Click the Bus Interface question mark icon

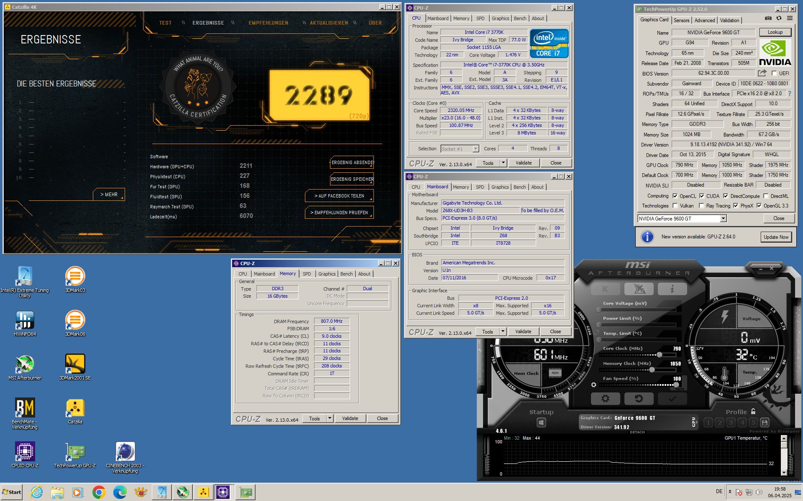tap(790, 94)
